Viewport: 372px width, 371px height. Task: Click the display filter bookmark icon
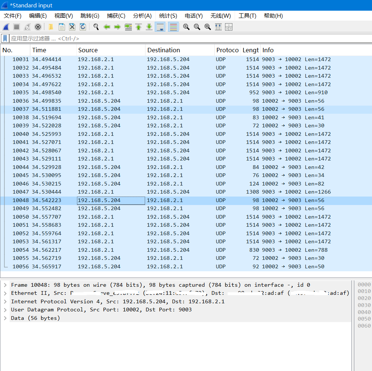(x=5, y=38)
